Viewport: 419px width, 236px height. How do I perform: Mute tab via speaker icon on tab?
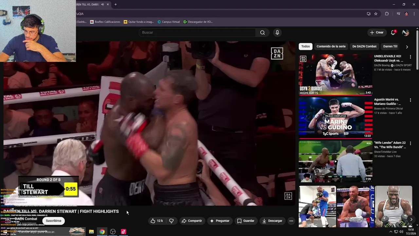click(102, 5)
